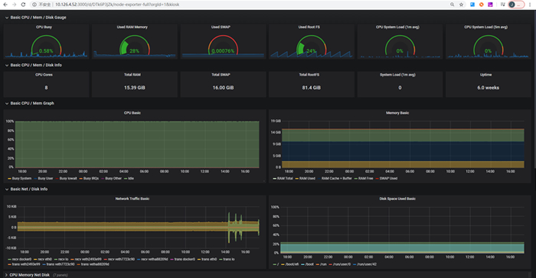The height and width of the screenshot is (278, 536).
Task: Click the 0.58% CPU Busy gauge value
Action: pos(46,51)
